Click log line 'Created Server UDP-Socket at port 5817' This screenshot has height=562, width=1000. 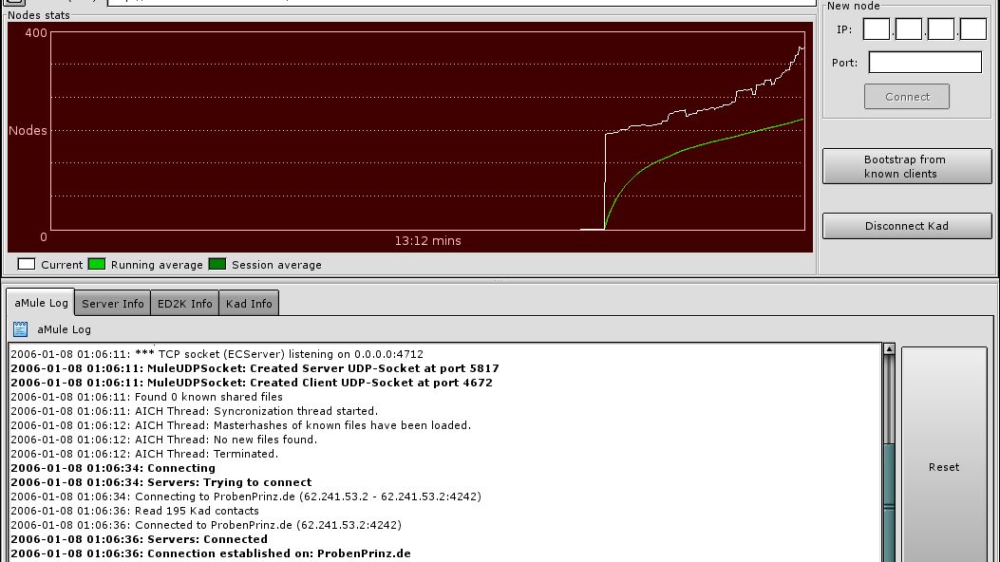tap(255, 368)
